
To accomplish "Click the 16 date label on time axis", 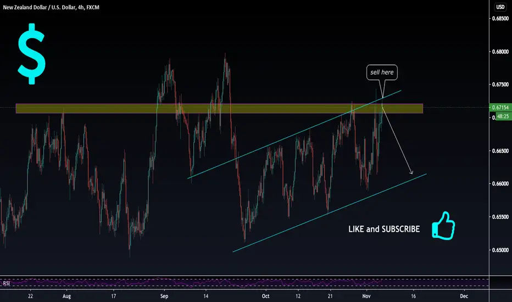I will click(413, 296).
